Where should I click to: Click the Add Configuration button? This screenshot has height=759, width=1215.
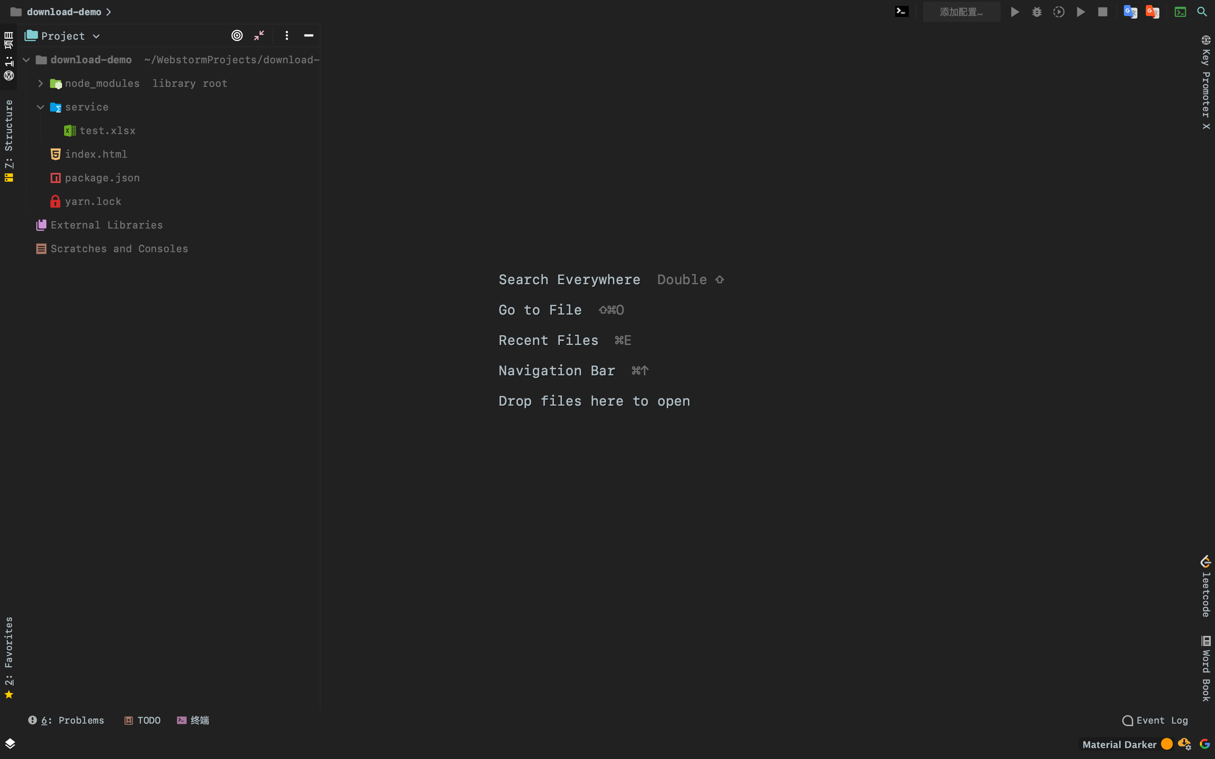(x=961, y=12)
